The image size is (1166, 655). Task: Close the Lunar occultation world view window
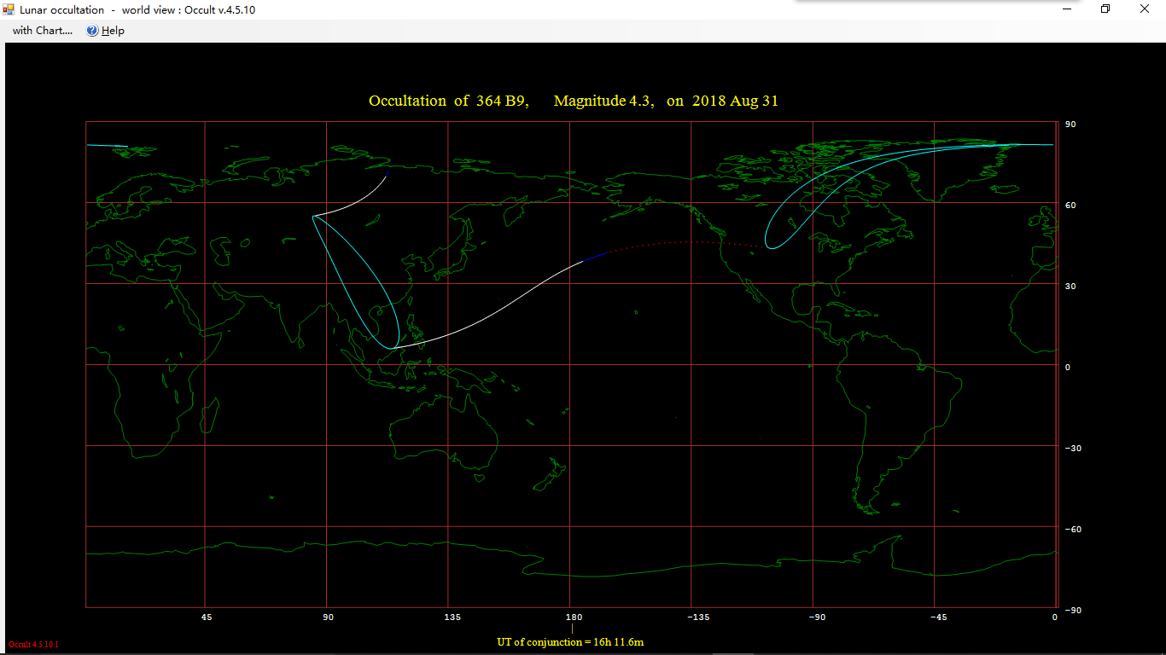tap(1145, 9)
